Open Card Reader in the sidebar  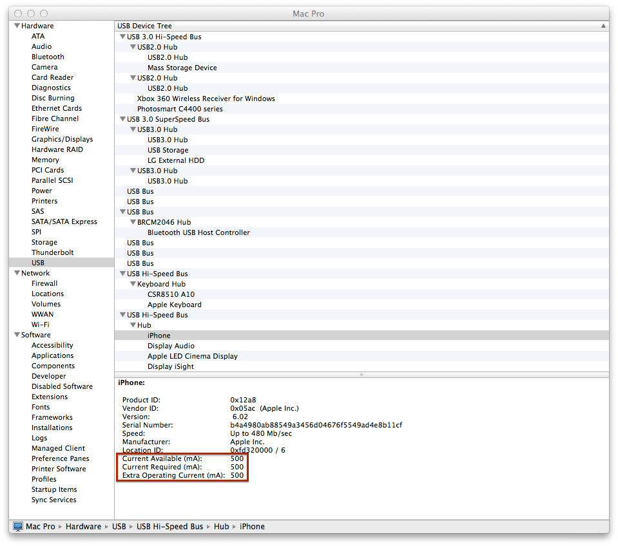(x=52, y=77)
